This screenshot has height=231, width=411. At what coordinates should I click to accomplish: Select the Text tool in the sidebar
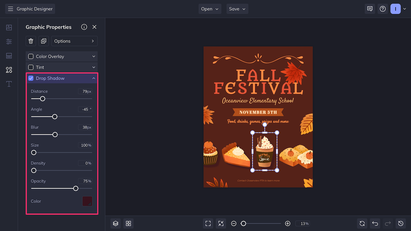[9, 84]
